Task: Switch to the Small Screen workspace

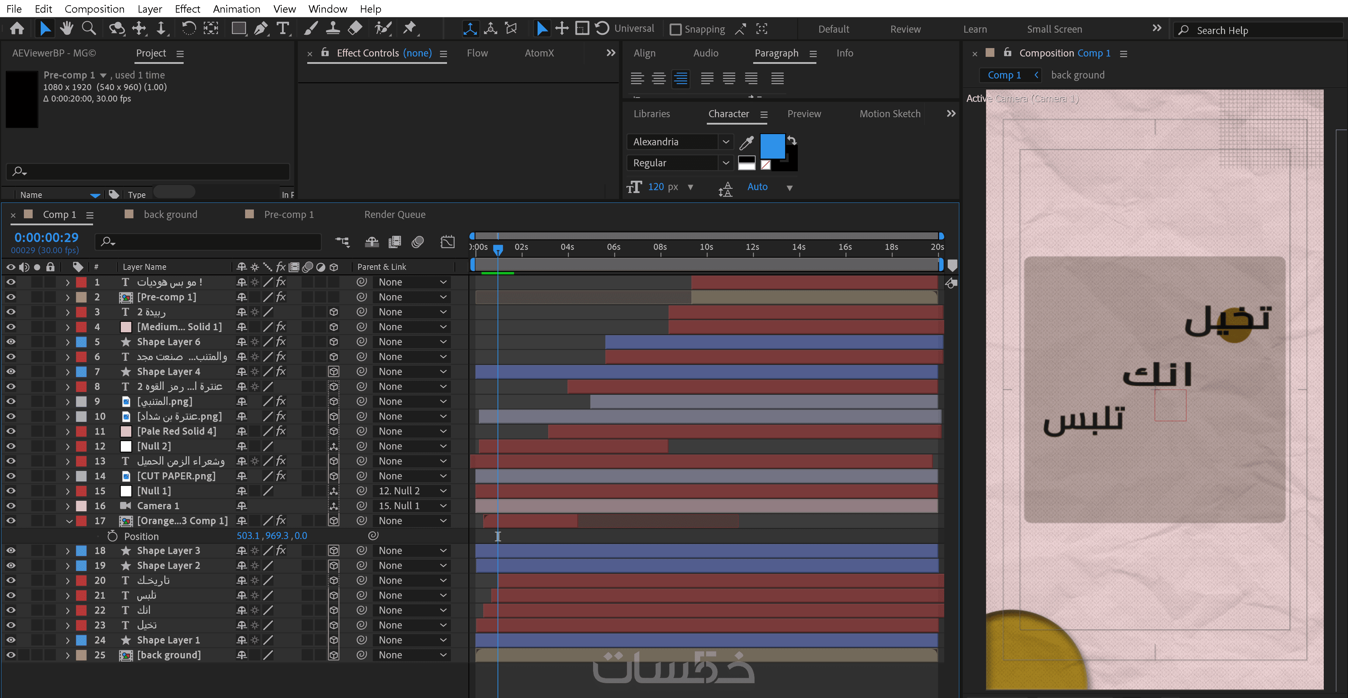Action: pos(1054,29)
